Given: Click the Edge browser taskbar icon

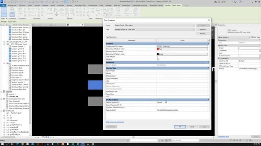Looking at the screenshot, I should click(17, 144).
